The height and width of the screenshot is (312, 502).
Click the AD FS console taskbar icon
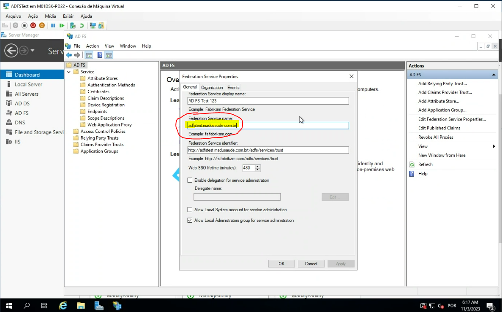click(x=117, y=306)
